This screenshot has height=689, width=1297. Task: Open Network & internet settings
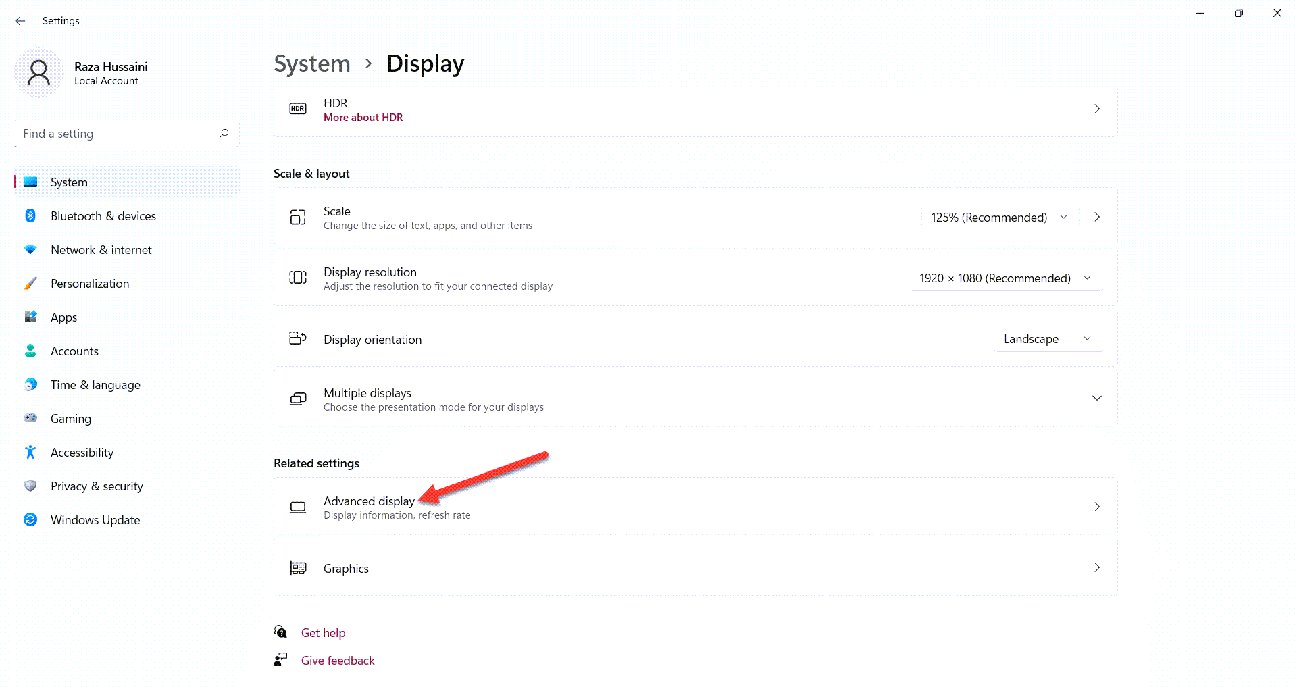click(x=101, y=250)
